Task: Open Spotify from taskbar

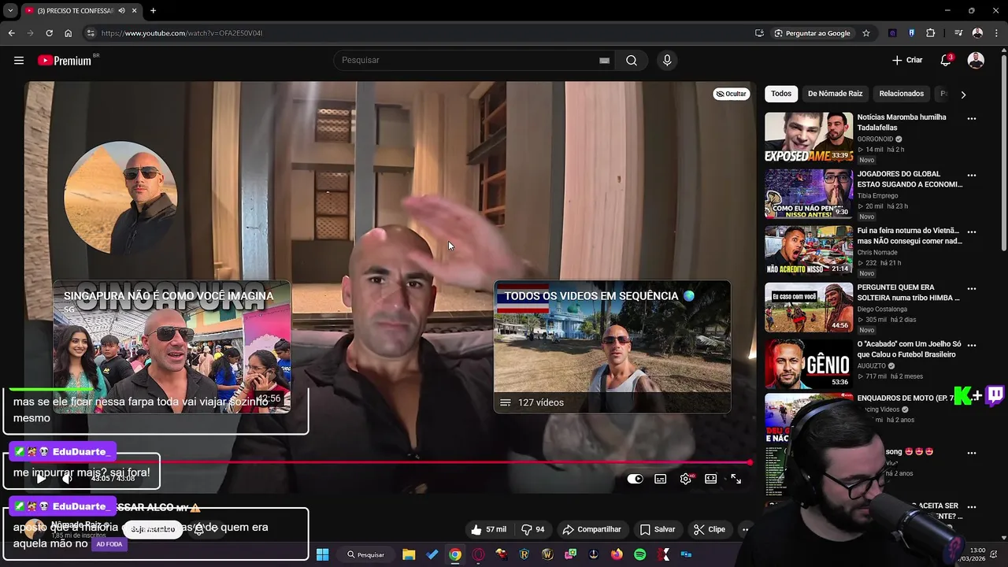Action: click(639, 554)
